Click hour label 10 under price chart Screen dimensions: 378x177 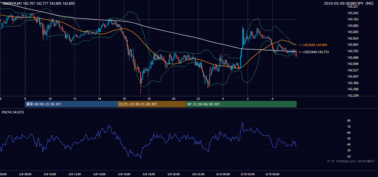click(x=50, y=99)
